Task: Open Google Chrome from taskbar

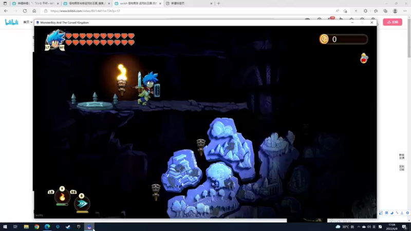Action: click(x=36, y=227)
